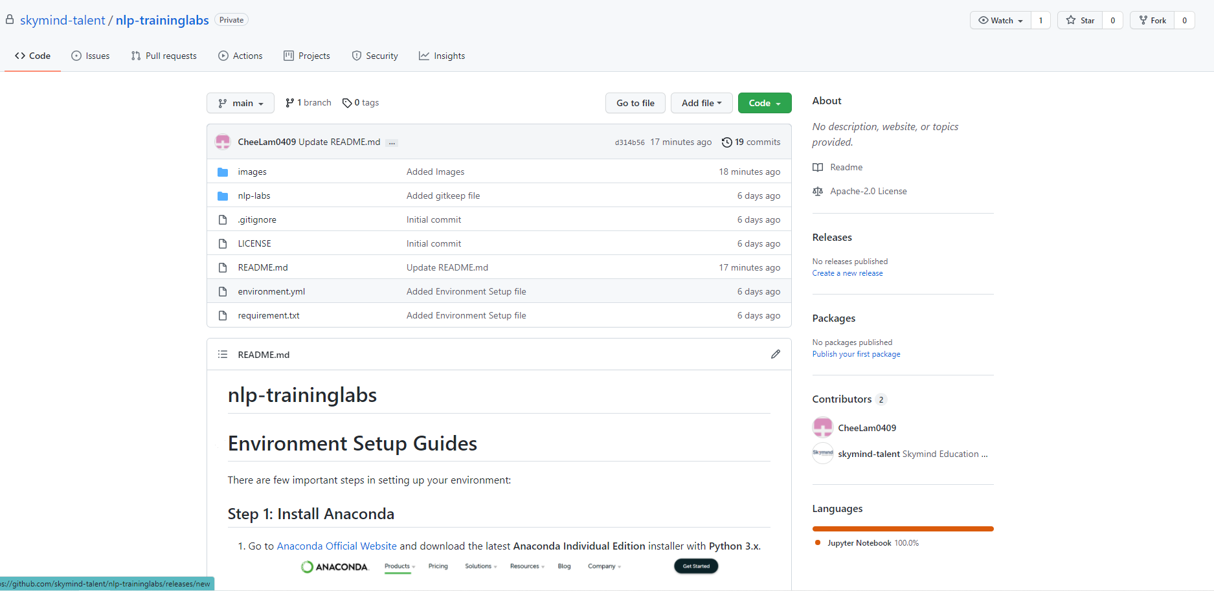
Task: Click the Go to file button
Action: [x=635, y=103]
